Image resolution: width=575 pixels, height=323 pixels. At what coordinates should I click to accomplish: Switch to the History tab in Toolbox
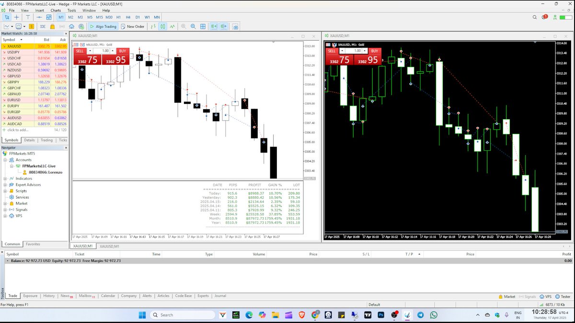[49, 296]
